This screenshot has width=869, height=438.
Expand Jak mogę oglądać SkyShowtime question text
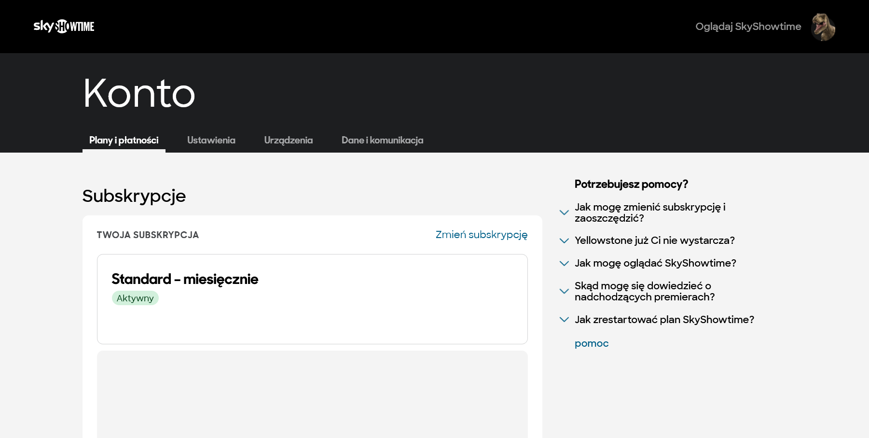pos(655,263)
